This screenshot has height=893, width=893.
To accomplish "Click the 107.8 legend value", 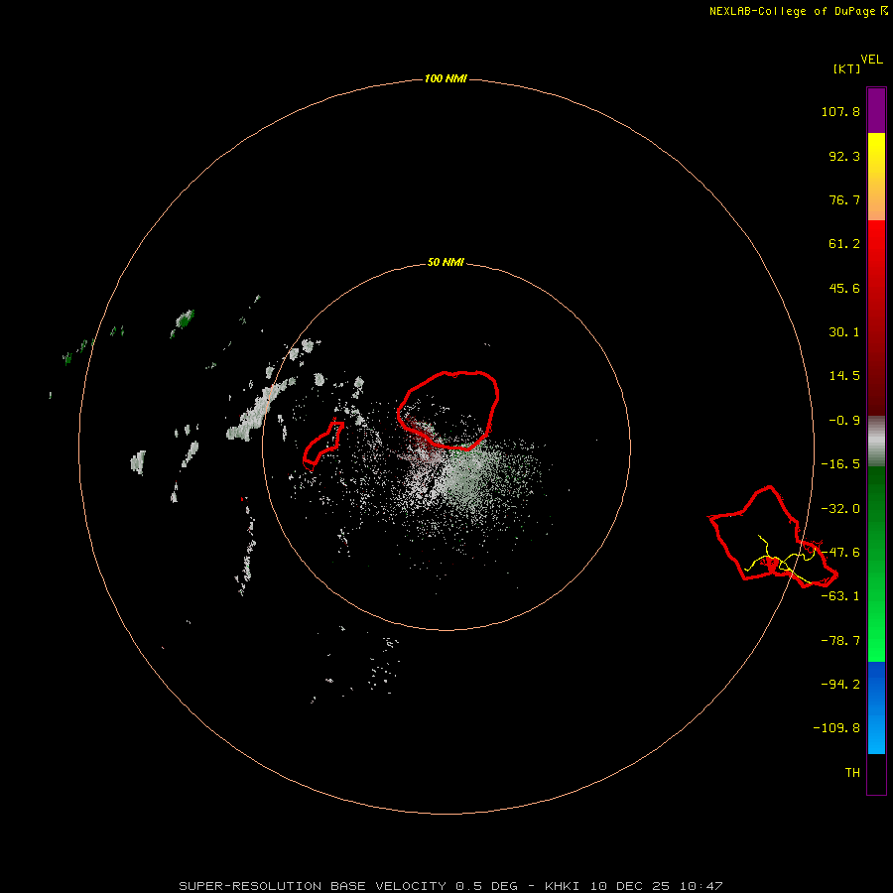I will 840,111.
